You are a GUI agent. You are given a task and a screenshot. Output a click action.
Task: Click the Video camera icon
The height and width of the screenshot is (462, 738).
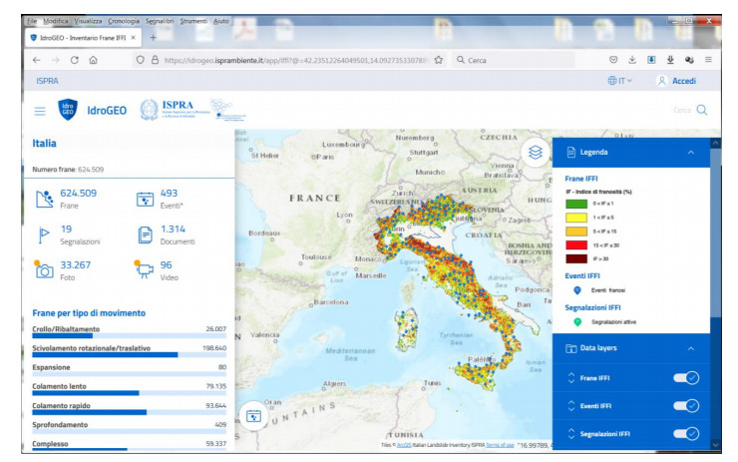pyautogui.click(x=144, y=267)
